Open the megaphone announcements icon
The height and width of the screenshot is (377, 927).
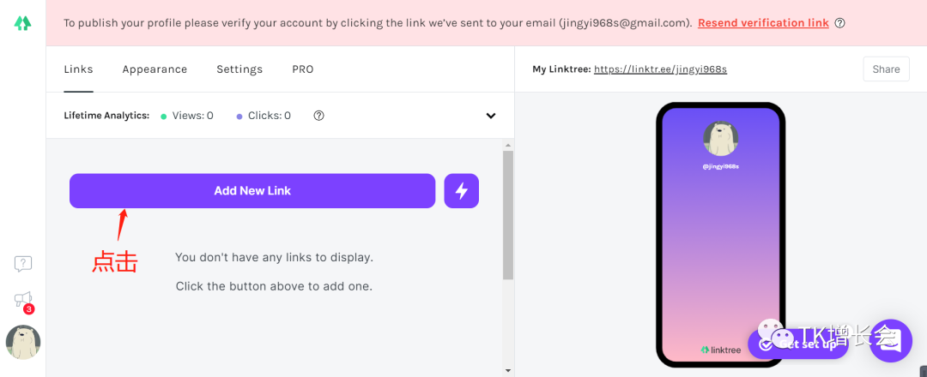pyautogui.click(x=23, y=300)
